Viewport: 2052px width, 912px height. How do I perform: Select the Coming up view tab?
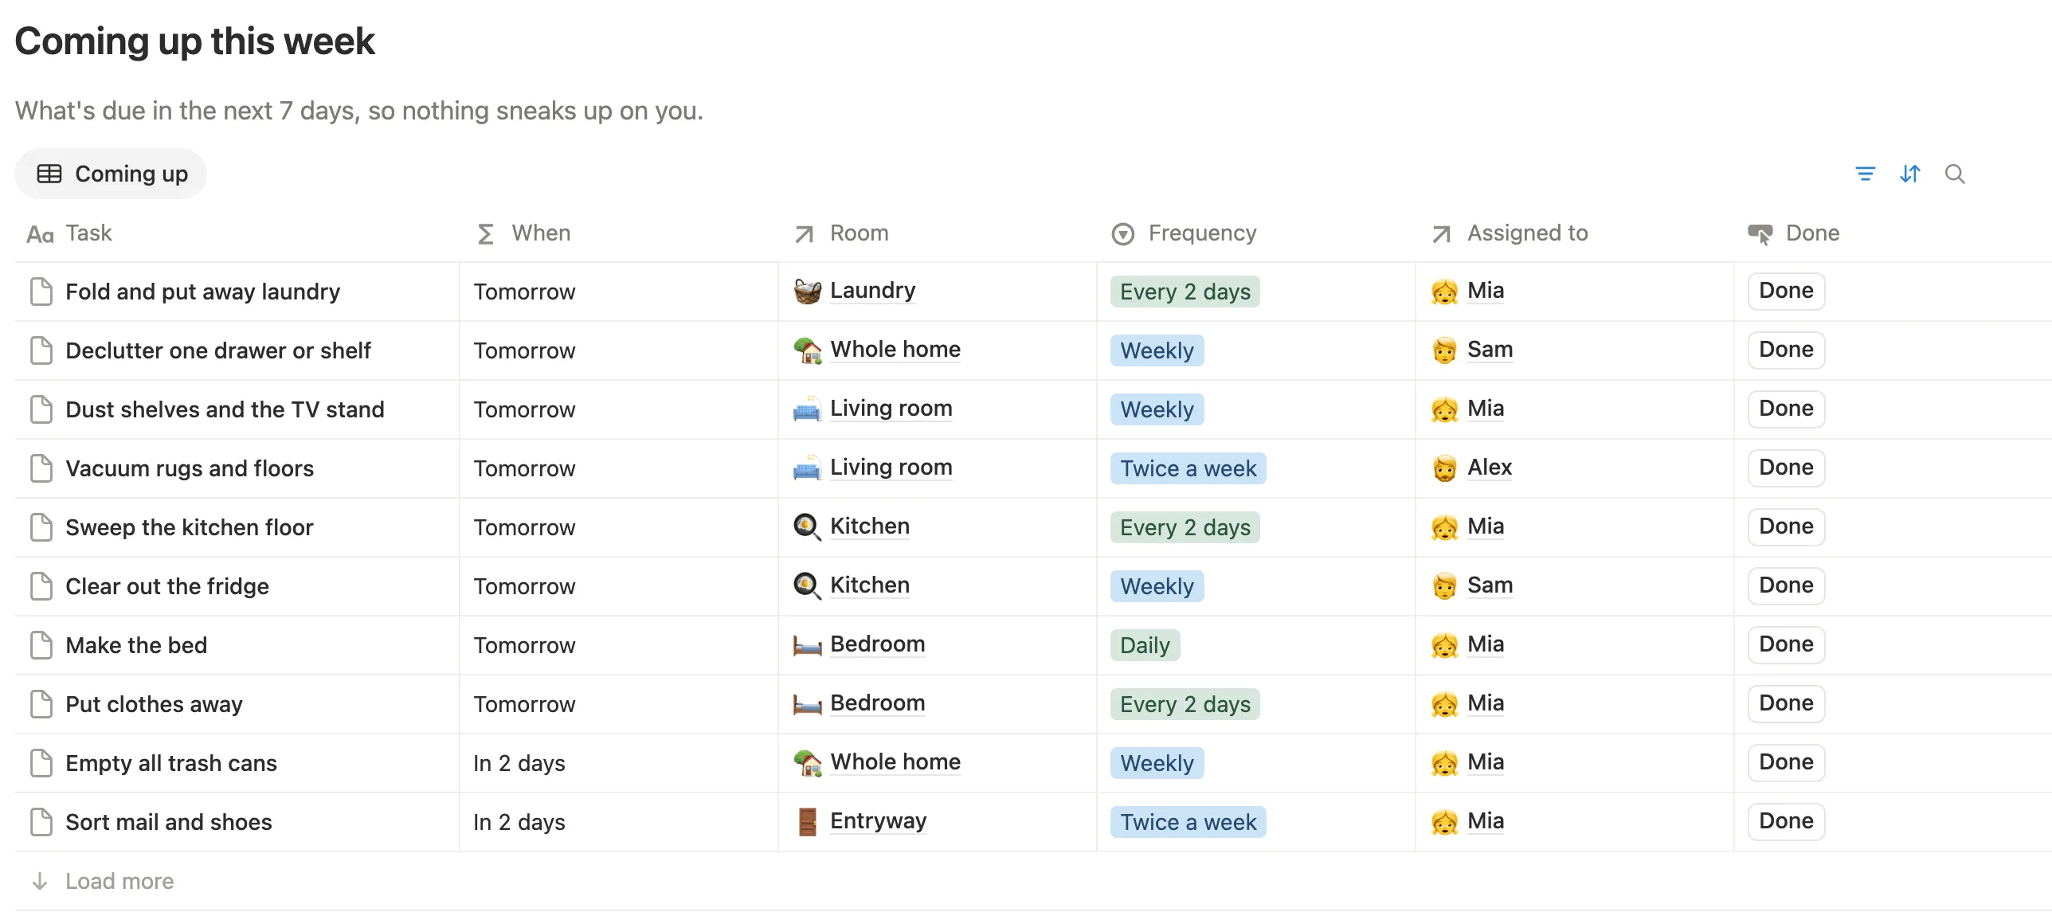pos(111,174)
